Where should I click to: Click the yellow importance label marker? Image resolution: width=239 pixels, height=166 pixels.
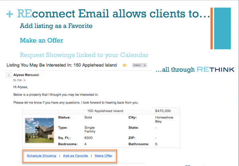[x=125, y=65]
